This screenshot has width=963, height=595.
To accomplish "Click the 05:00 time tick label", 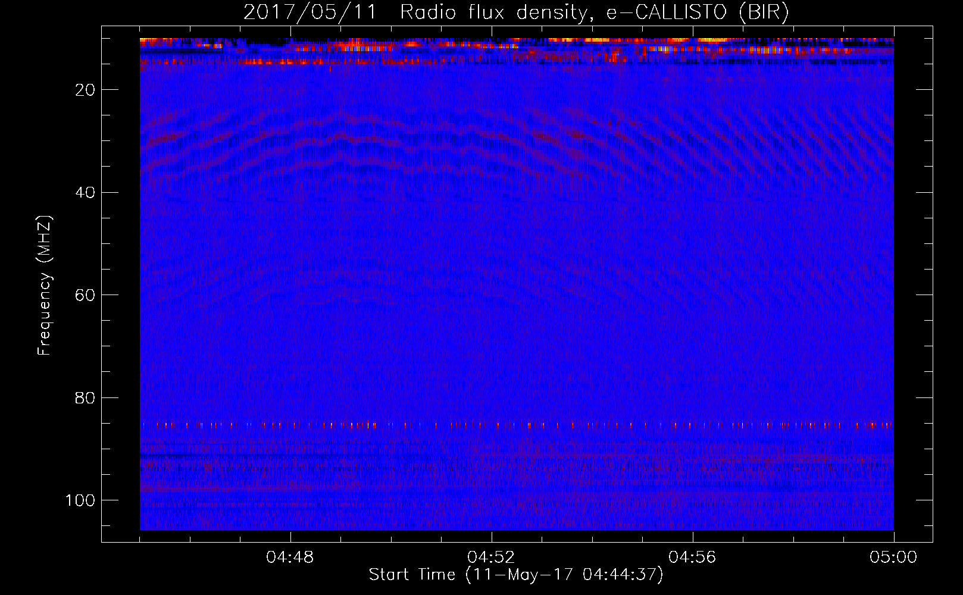I will 893,558.
